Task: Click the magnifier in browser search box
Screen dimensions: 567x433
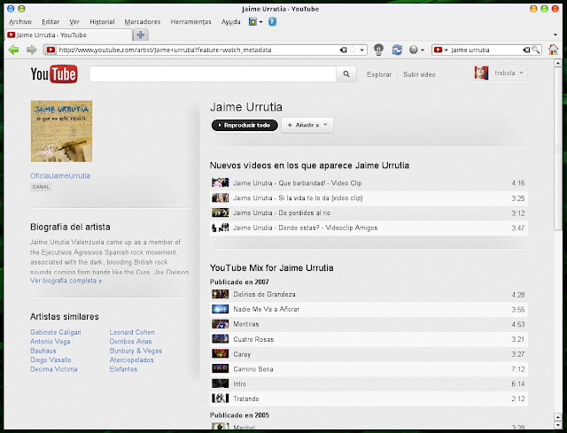Action: 535,50
